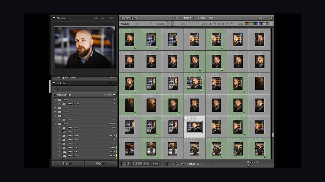Open Navigator zoom level arrows dropdown
Screen dimensions: 325x182
click(116, 18)
